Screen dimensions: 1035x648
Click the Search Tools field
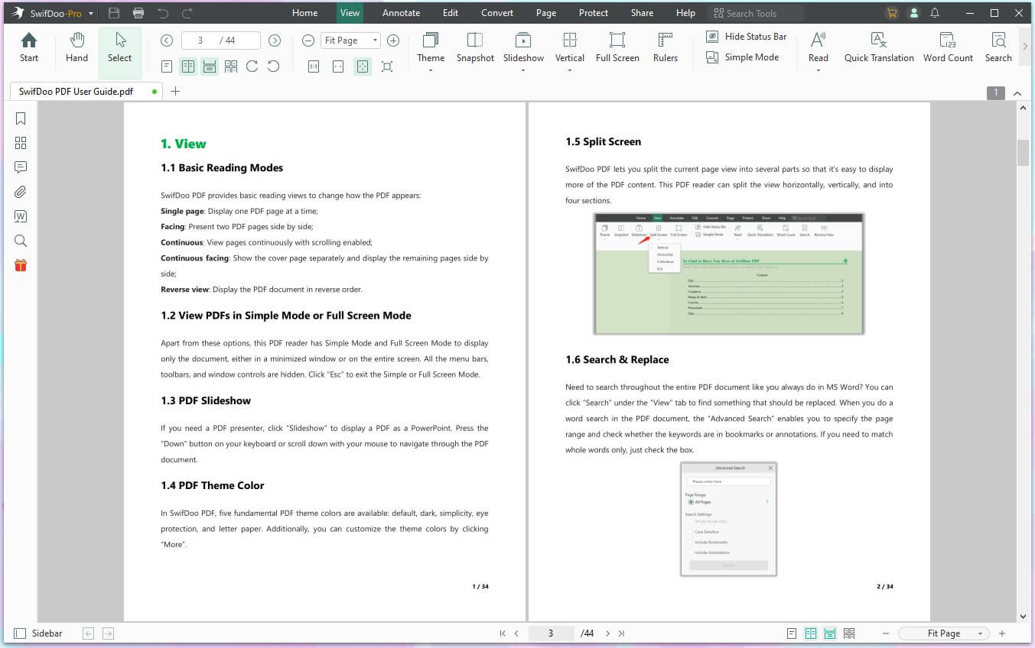click(x=756, y=13)
